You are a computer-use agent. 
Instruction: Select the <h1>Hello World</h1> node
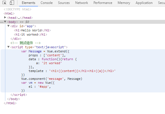[32, 30]
